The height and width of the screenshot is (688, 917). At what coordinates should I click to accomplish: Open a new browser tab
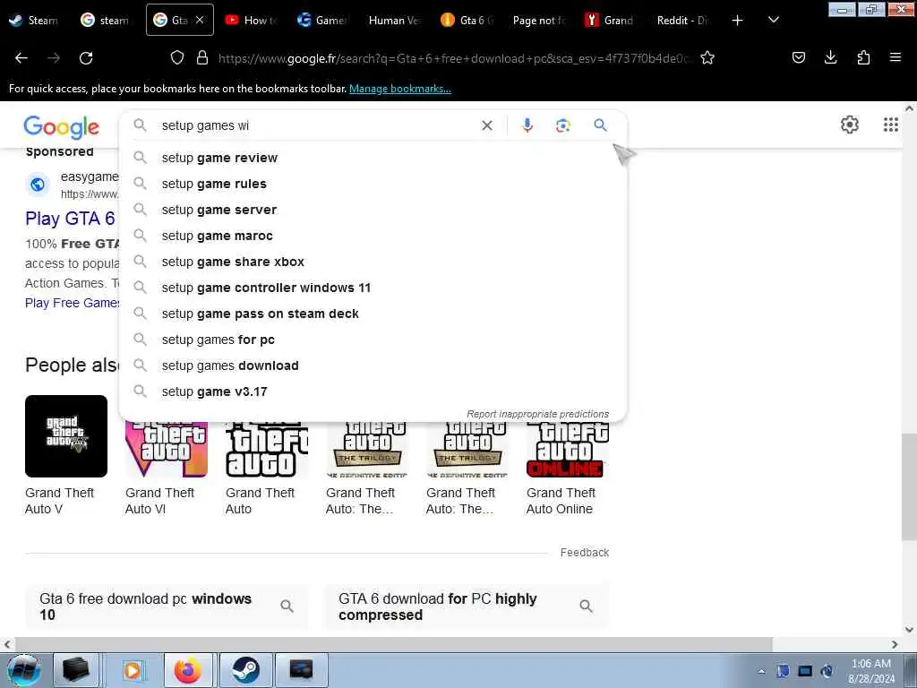click(x=738, y=21)
